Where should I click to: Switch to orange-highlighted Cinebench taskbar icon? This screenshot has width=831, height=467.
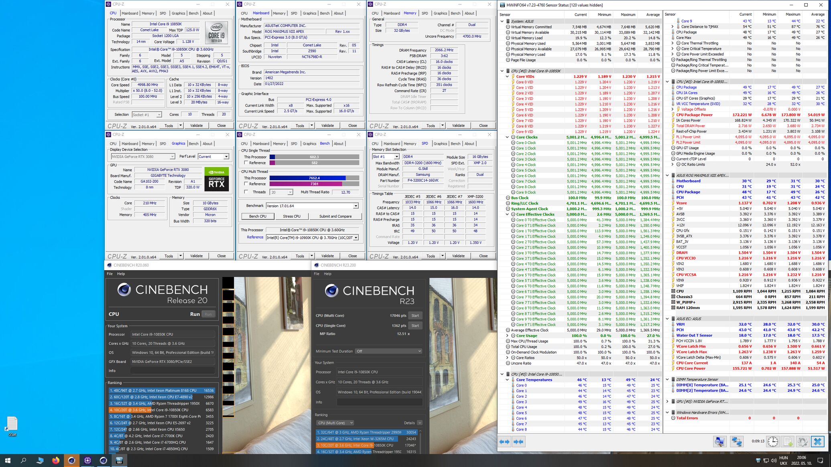click(71, 460)
